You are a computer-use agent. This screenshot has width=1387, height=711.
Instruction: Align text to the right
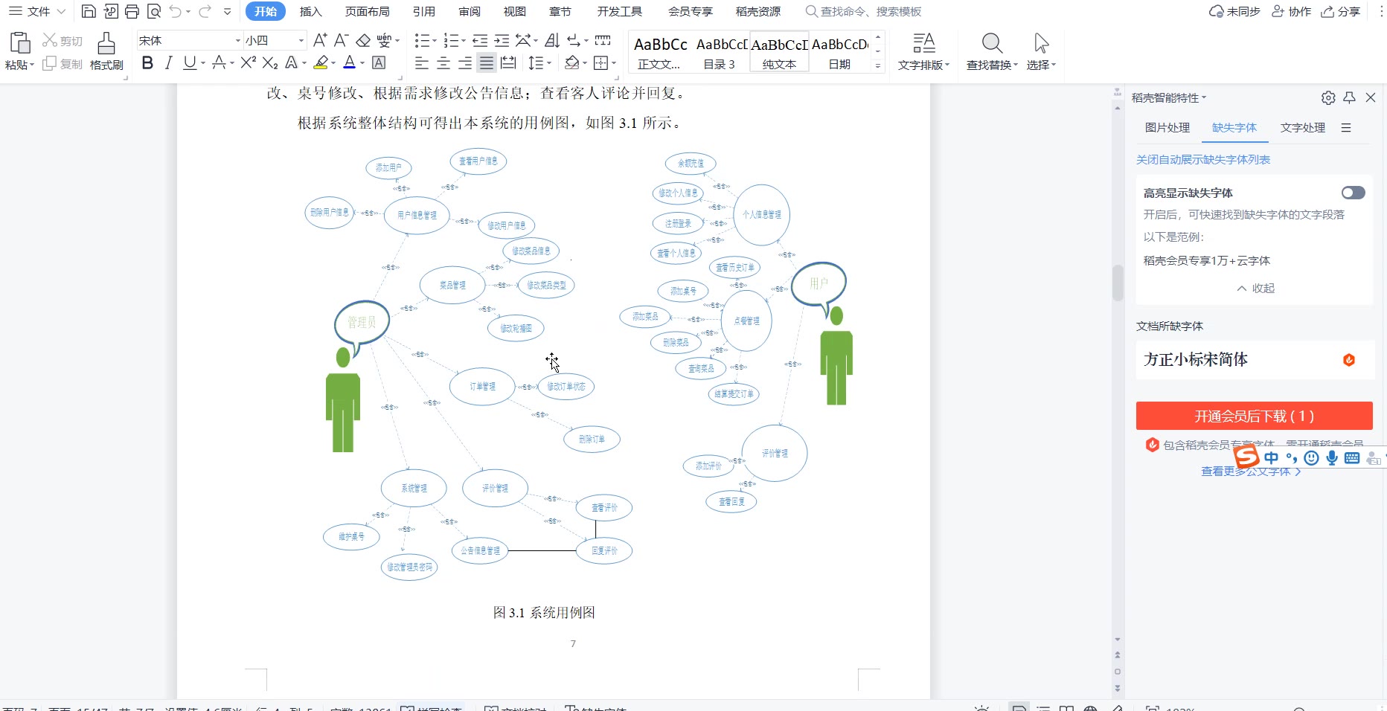pos(465,63)
